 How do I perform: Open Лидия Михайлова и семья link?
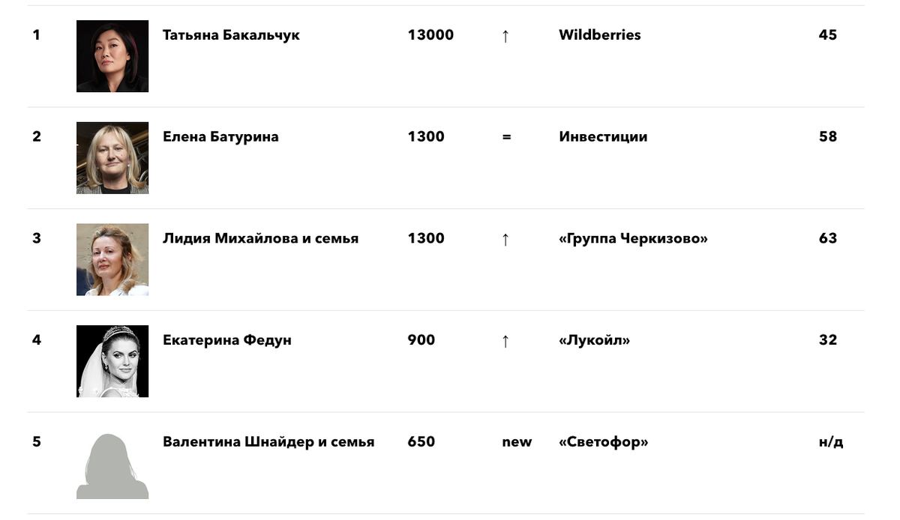[261, 238]
